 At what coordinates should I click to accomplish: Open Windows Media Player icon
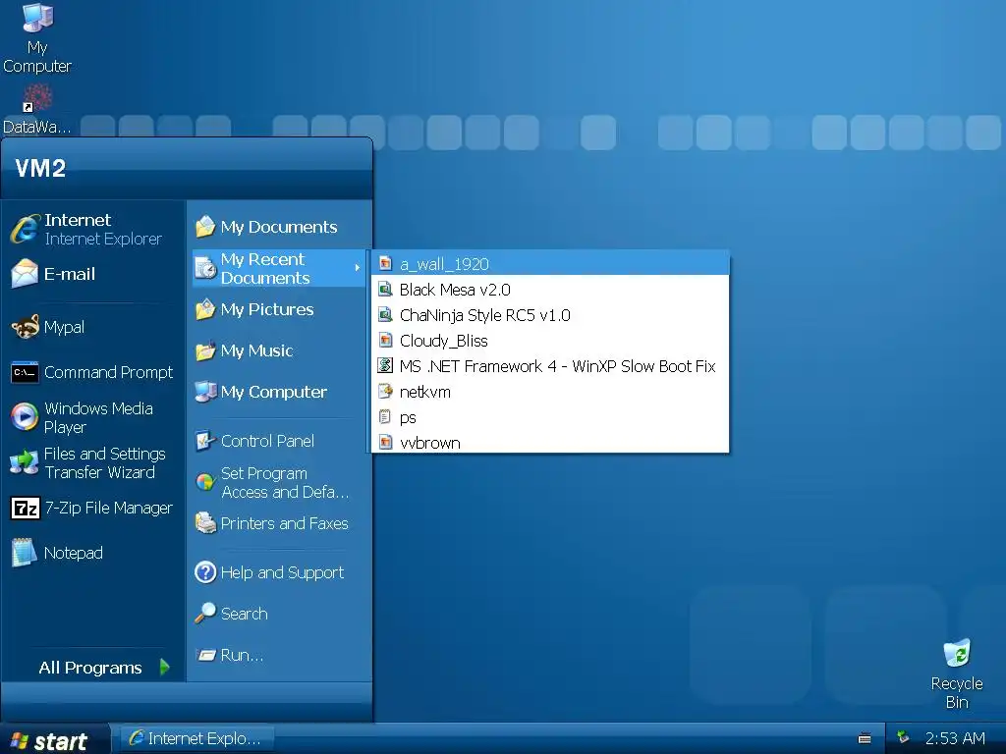(x=25, y=417)
